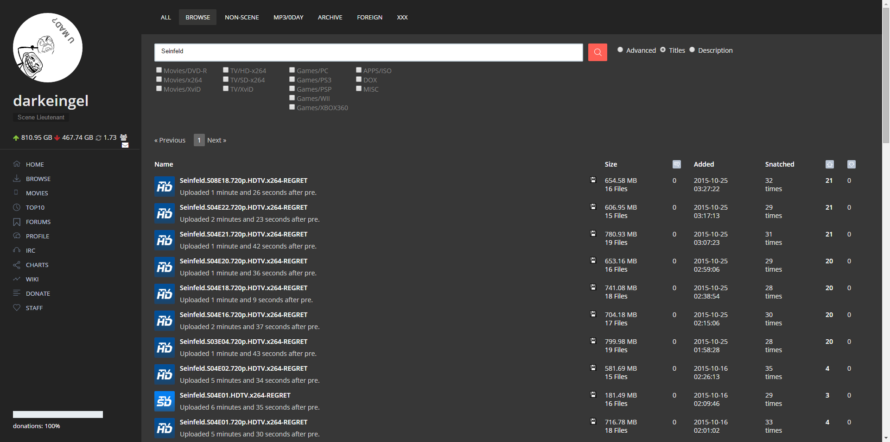Viewport: 890px width, 442px height.
Task: Download Seinfeld.S03E04 via its floppy disk icon
Action: pyautogui.click(x=593, y=341)
